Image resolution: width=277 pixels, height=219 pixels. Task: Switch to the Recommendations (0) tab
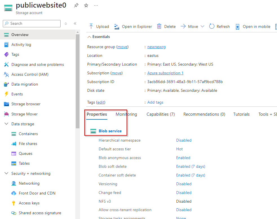pyautogui.click(x=204, y=114)
